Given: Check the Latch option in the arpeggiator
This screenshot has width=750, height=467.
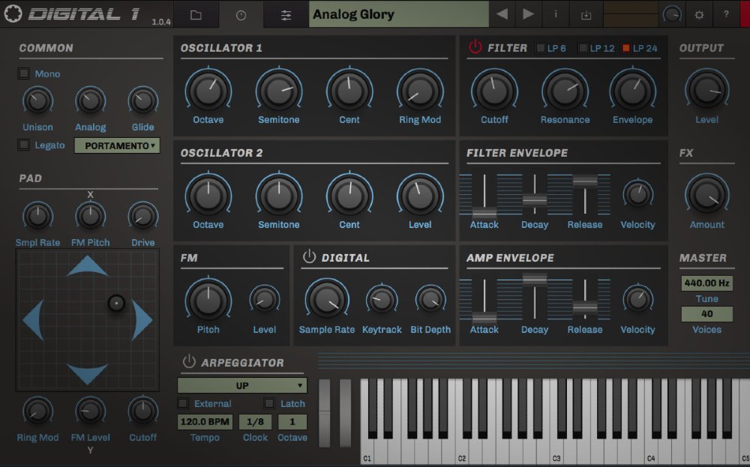Looking at the screenshot, I should (268, 403).
